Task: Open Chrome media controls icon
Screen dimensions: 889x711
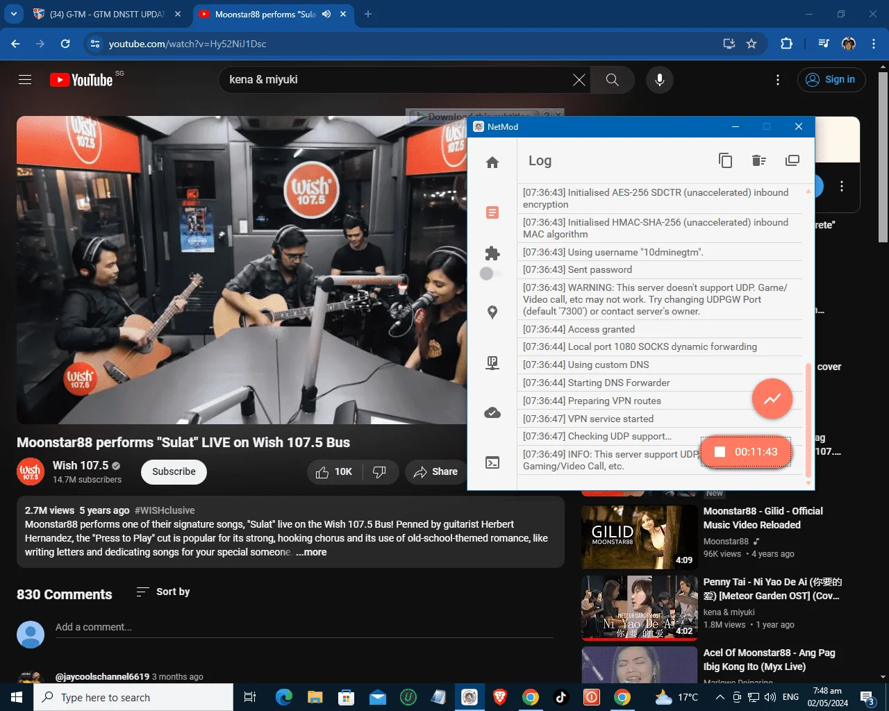Action: coord(824,44)
